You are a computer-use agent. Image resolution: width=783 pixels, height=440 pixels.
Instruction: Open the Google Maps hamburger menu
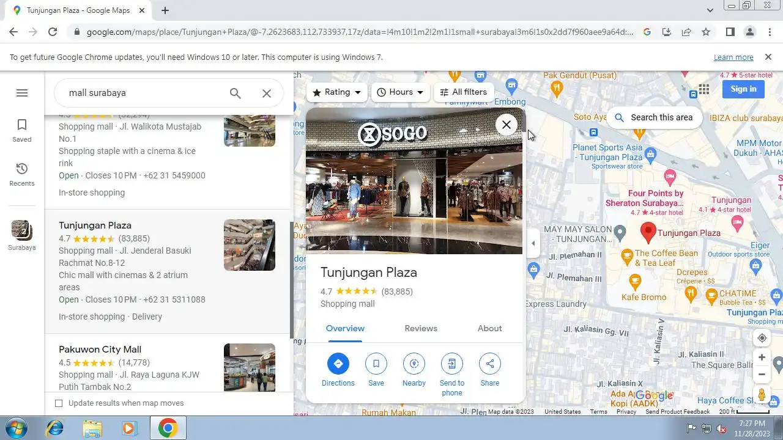click(22, 93)
